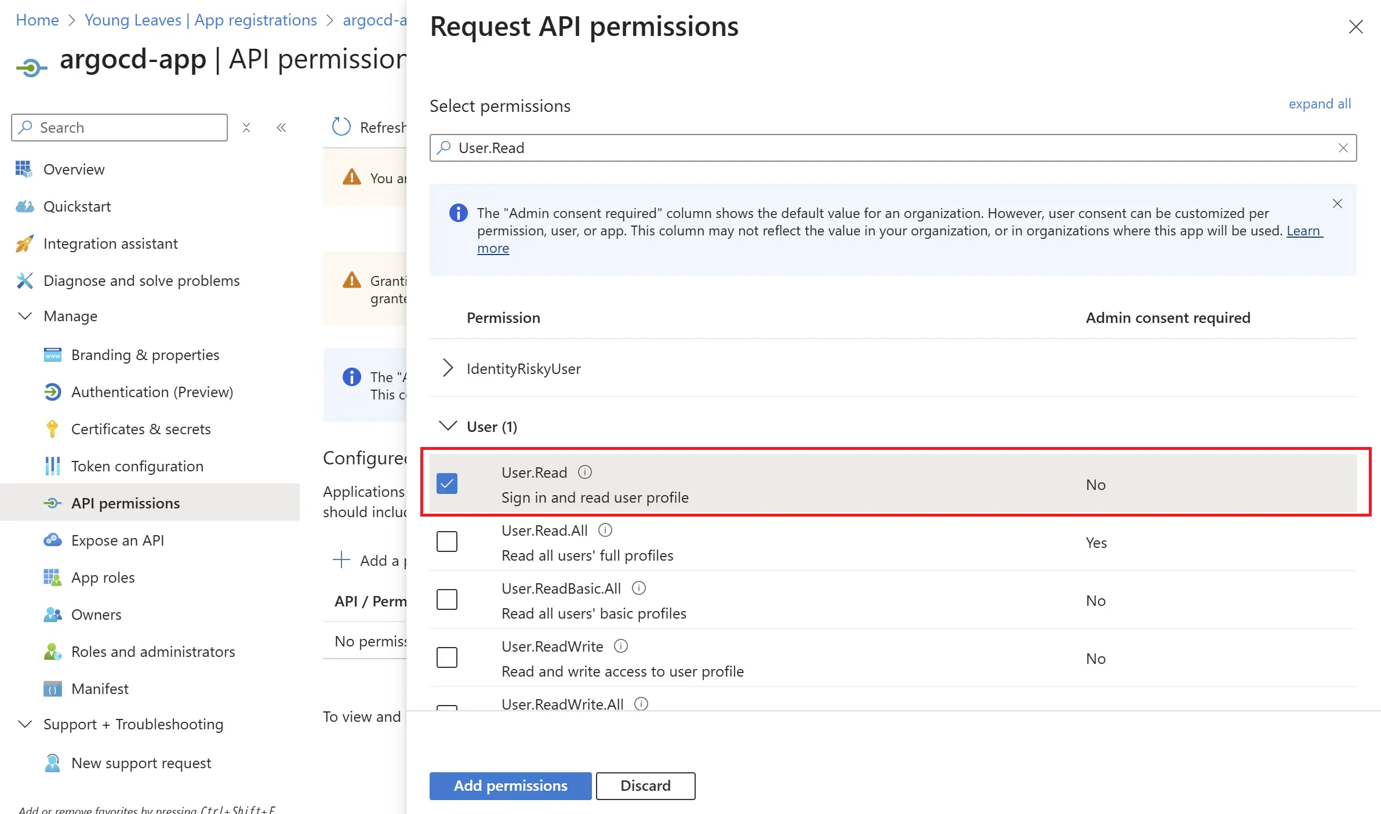Click the 'Yes' consent value for User.Read.All
The width and height of the screenshot is (1381, 814).
1096,543
